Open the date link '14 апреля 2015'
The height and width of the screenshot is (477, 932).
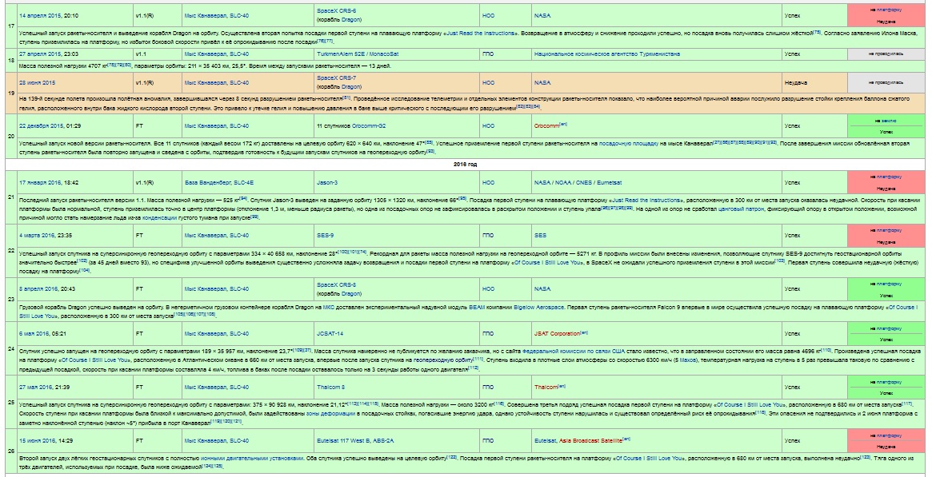[38, 15]
